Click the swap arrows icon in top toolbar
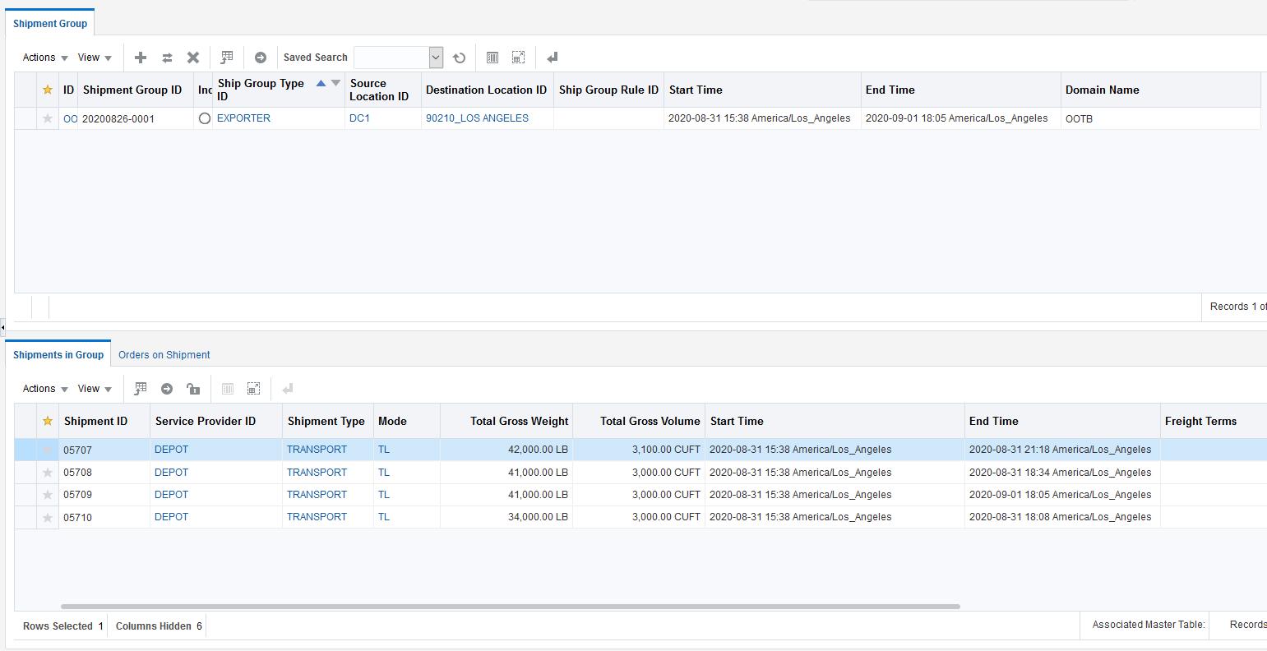Image resolution: width=1267 pixels, height=651 pixels. pyautogui.click(x=167, y=58)
